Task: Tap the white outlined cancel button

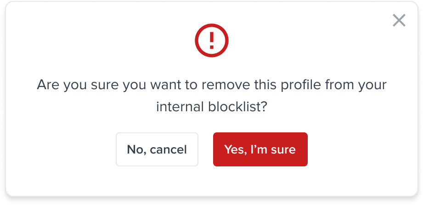Action: (157, 149)
